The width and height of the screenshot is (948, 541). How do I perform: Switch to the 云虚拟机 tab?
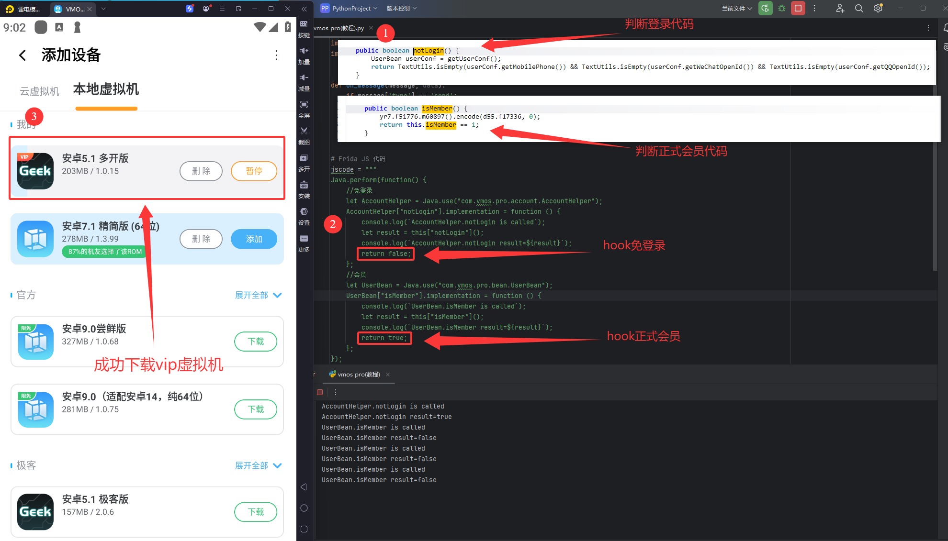39,91
